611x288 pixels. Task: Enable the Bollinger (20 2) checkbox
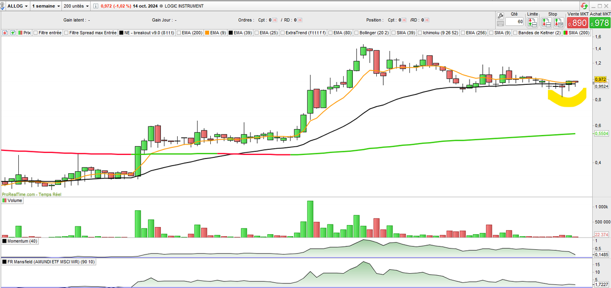click(356, 33)
